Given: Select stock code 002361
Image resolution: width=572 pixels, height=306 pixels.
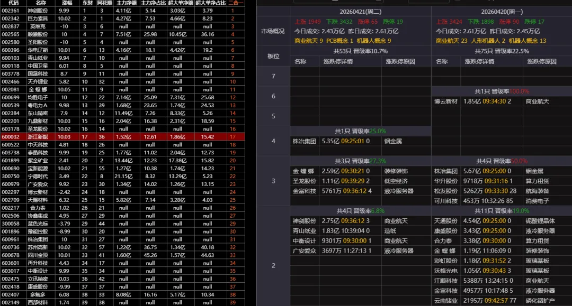Looking at the screenshot, I should point(11,11).
